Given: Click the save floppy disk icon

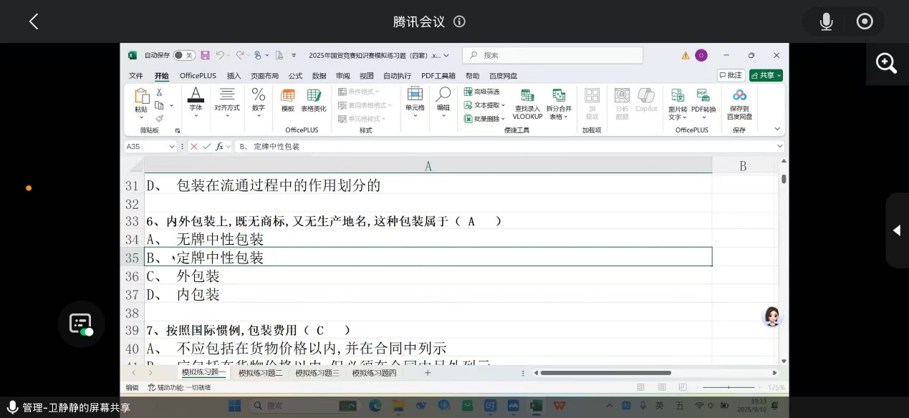Looking at the screenshot, I should coord(205,55).
